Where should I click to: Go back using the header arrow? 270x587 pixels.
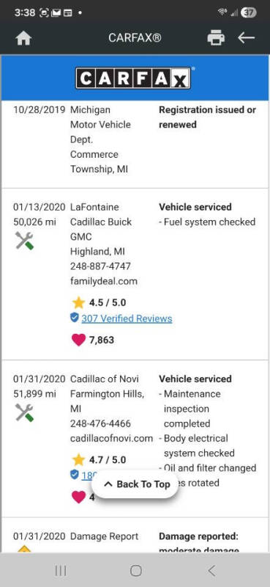[x=246, y=38]
